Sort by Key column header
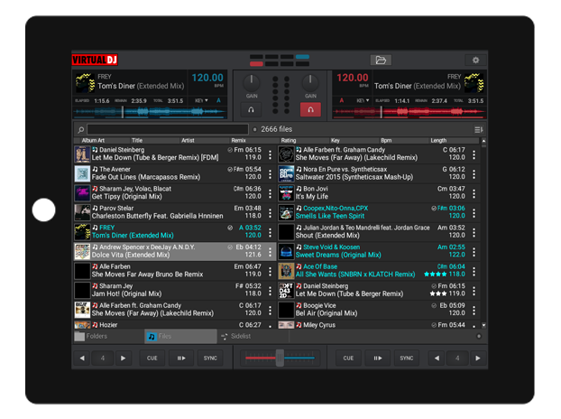The width and height of the screenshot is (561, 419). point(336,140)
